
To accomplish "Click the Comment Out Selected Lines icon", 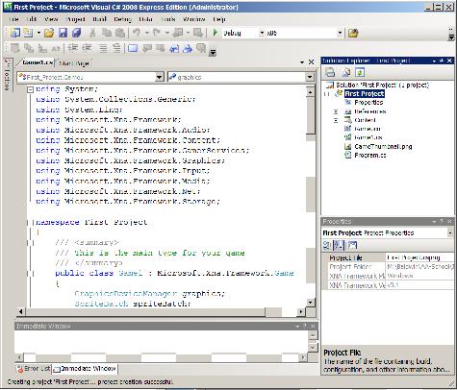I will point(103,48).
